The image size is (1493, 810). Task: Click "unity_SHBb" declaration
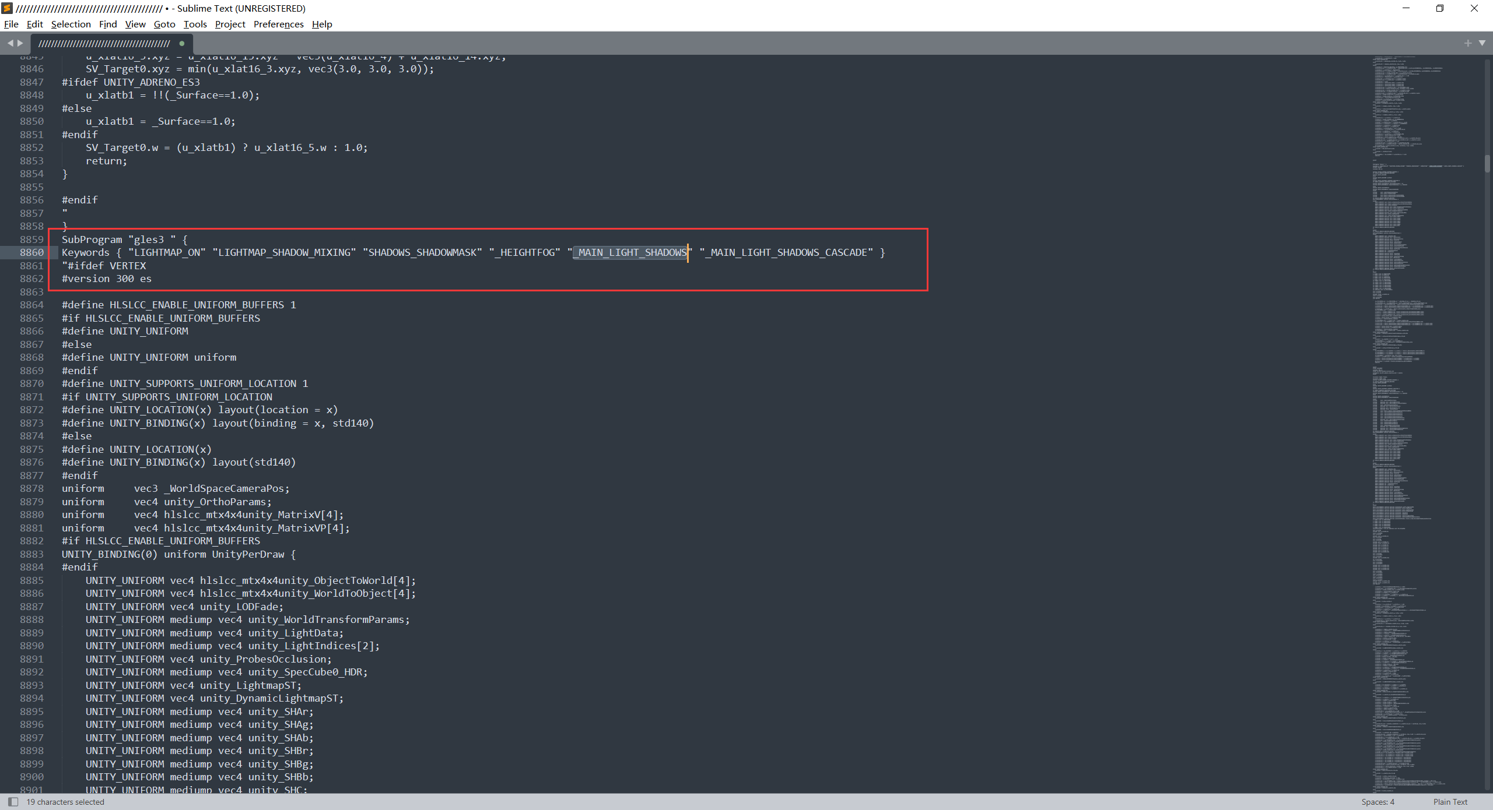[x=199, y=777]
